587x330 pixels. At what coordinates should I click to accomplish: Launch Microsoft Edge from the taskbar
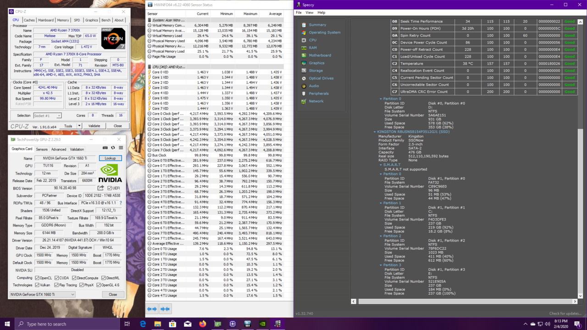[143, 324]
